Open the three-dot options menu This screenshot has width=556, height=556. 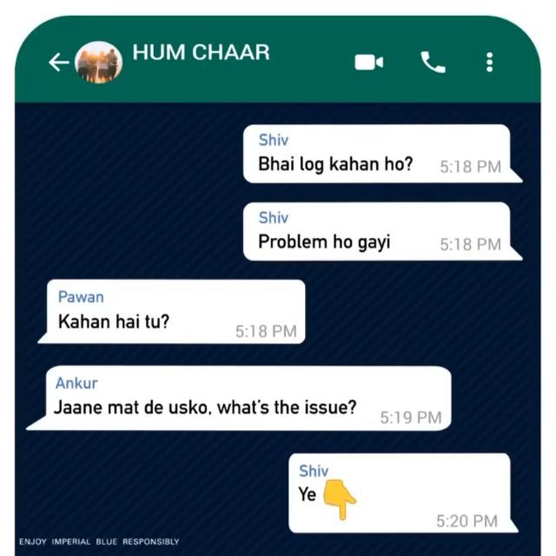click(490, 63)
